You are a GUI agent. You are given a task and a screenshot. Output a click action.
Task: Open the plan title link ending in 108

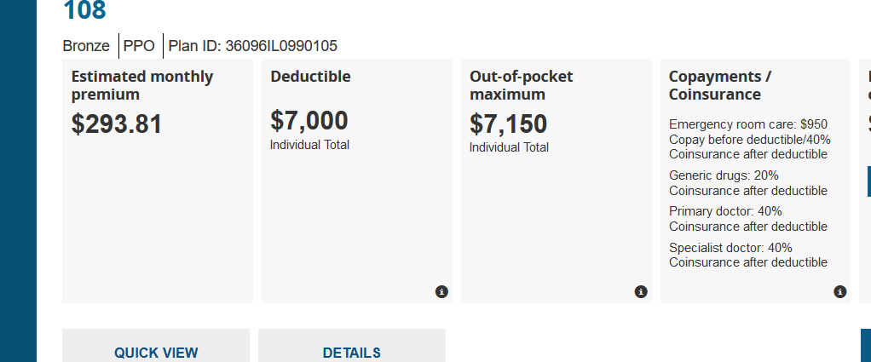click(x=84, y=11)
